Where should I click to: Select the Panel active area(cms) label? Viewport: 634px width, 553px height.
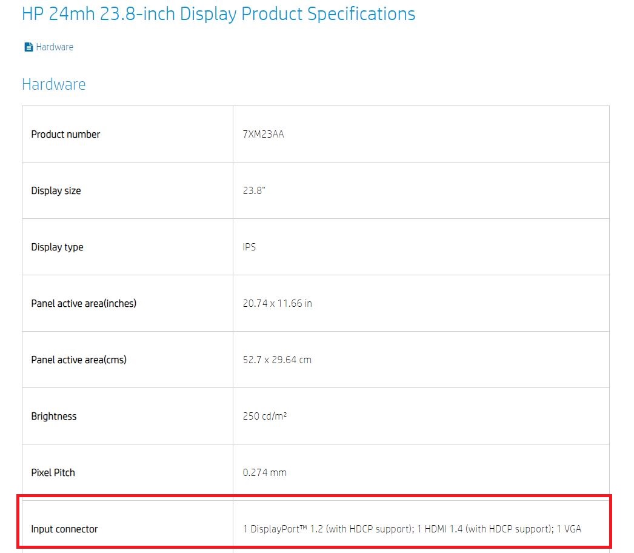pyautogui.click(x=79, y=360)
